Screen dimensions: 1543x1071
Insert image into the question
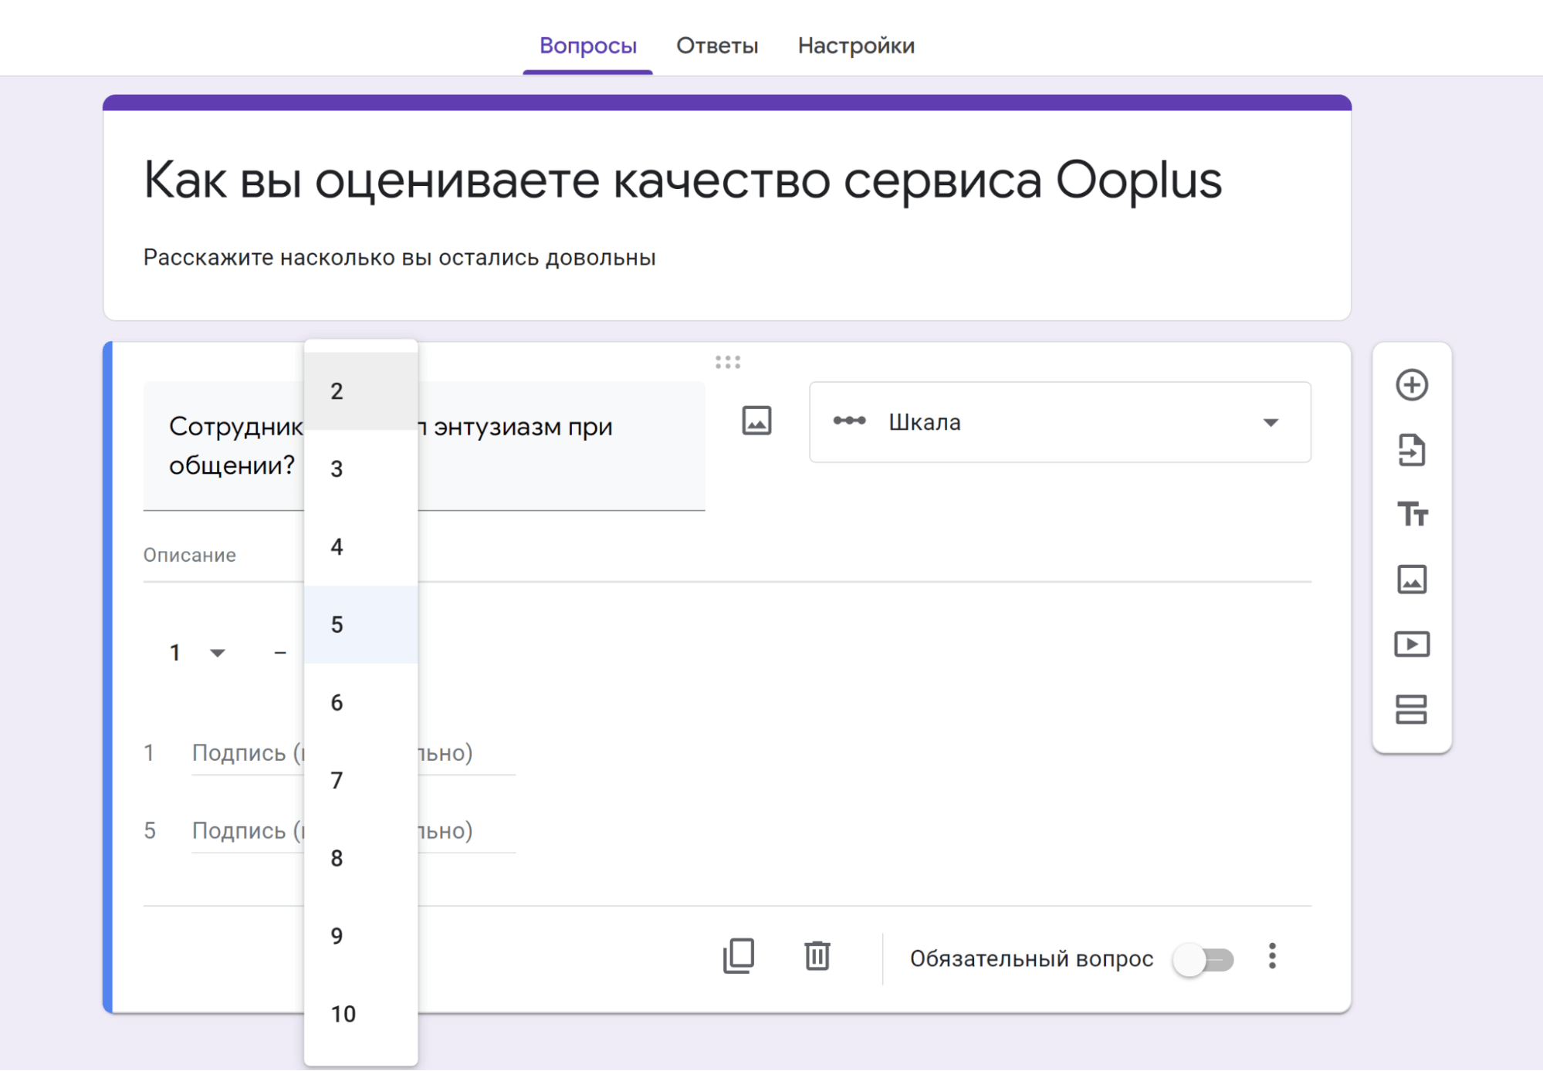(756, 421)
